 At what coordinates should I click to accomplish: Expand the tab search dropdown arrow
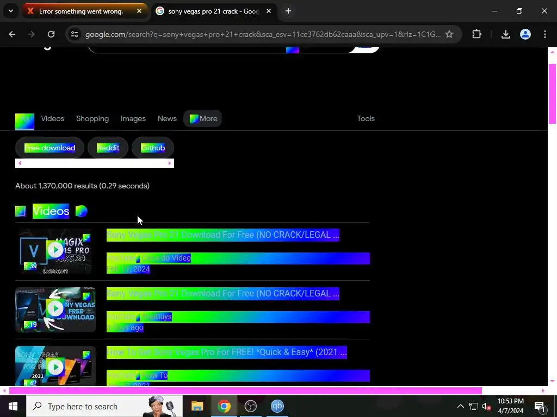11,11
